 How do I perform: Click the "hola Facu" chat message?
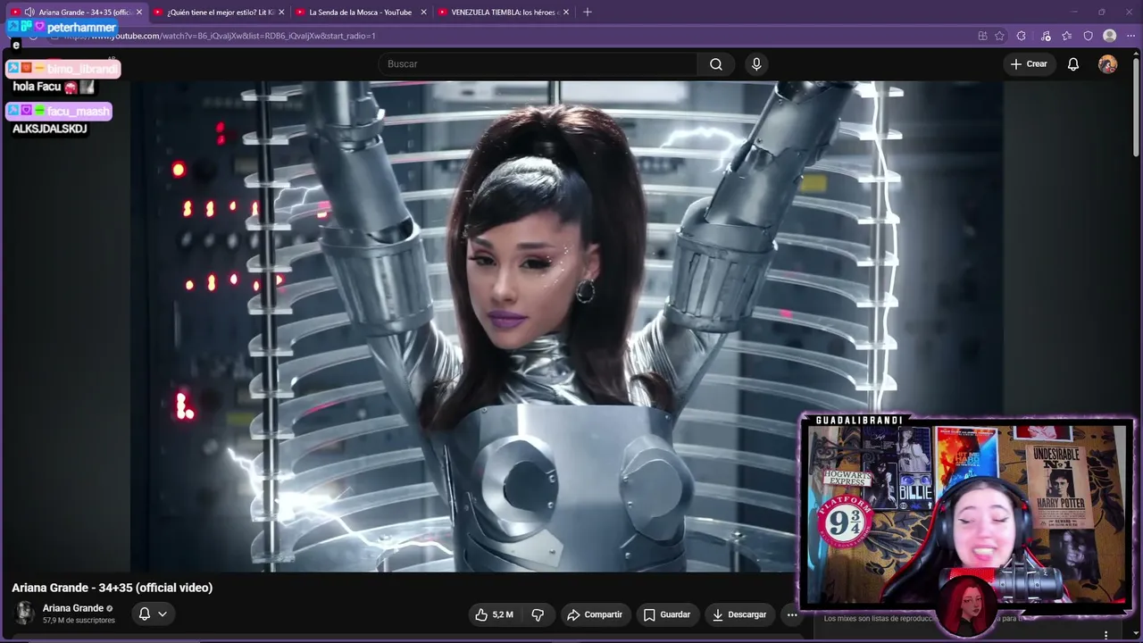[37, 87]
